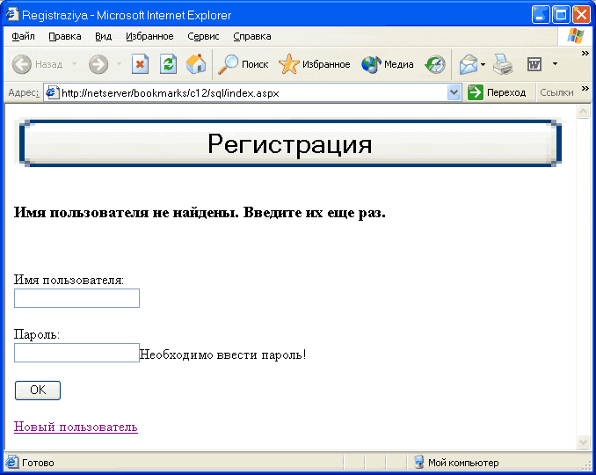Screen dimensions: 596x475
Task: Click the Windows flag logo icon
Action: [575, 36]
